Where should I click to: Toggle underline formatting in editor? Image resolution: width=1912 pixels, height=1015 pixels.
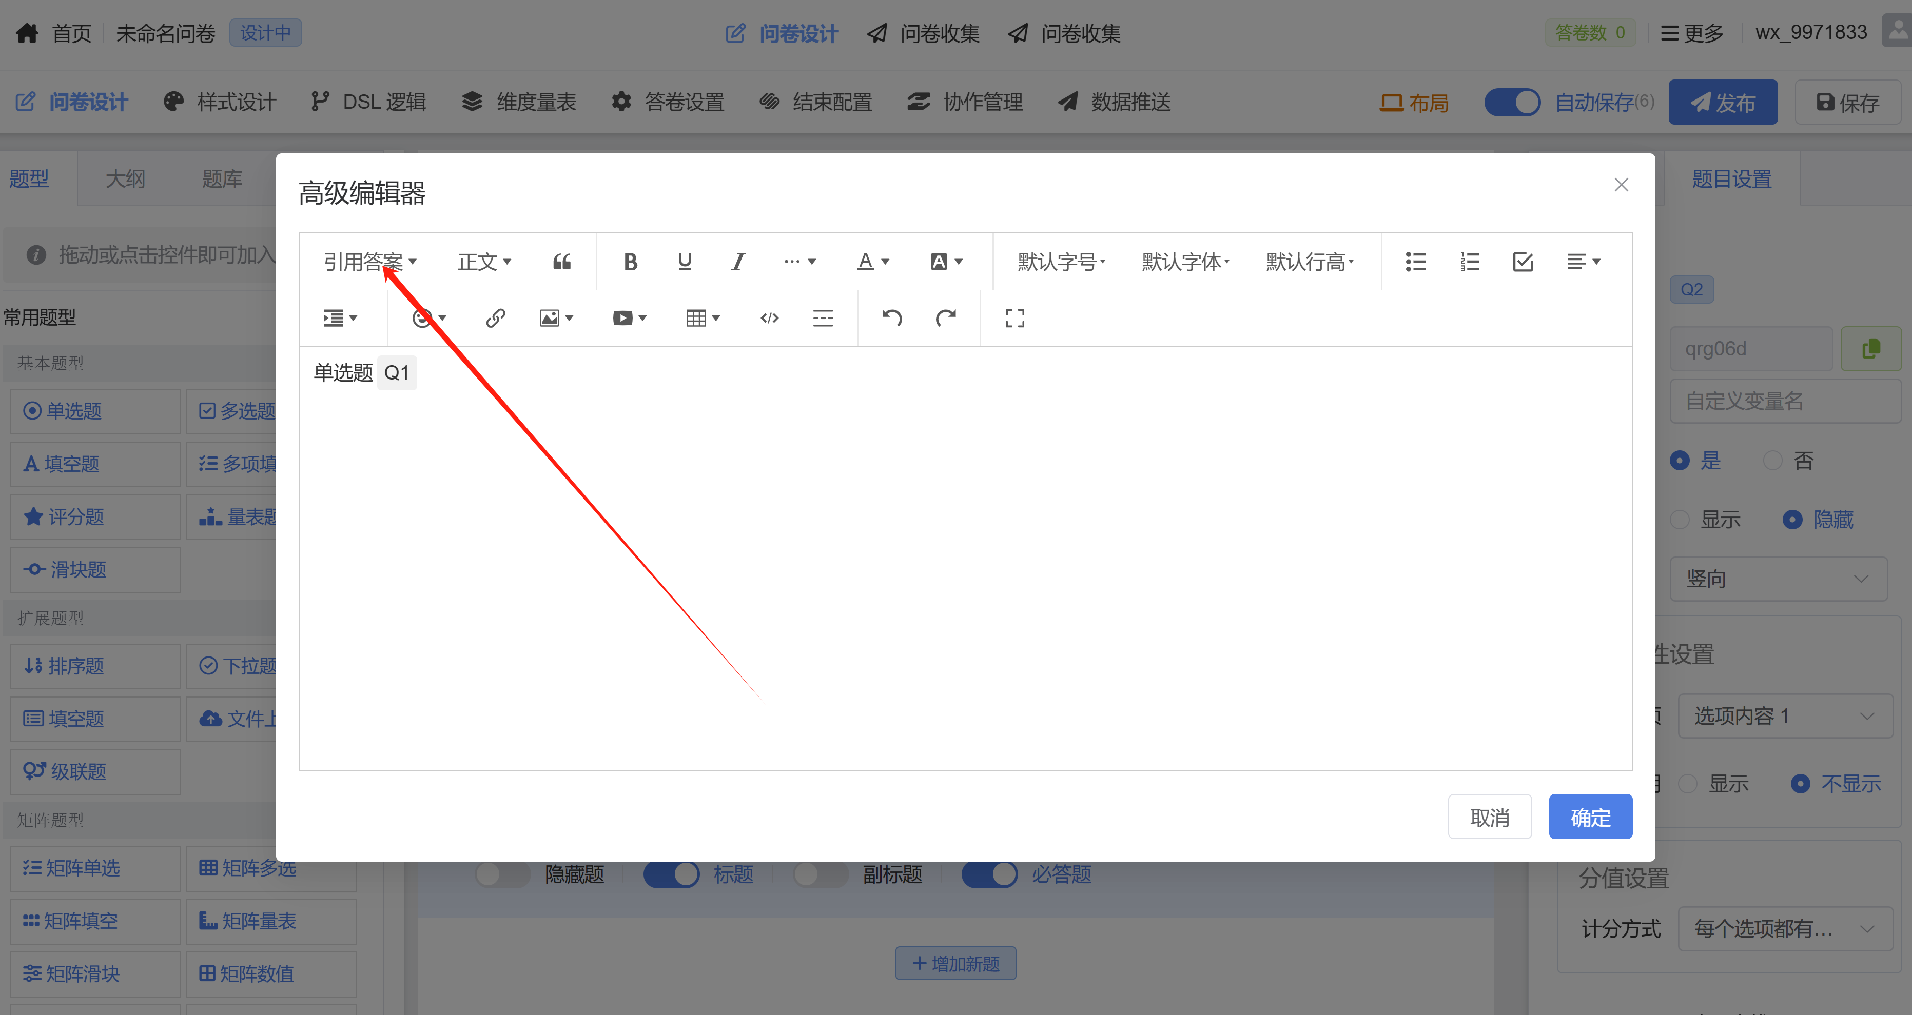(685, 262)
